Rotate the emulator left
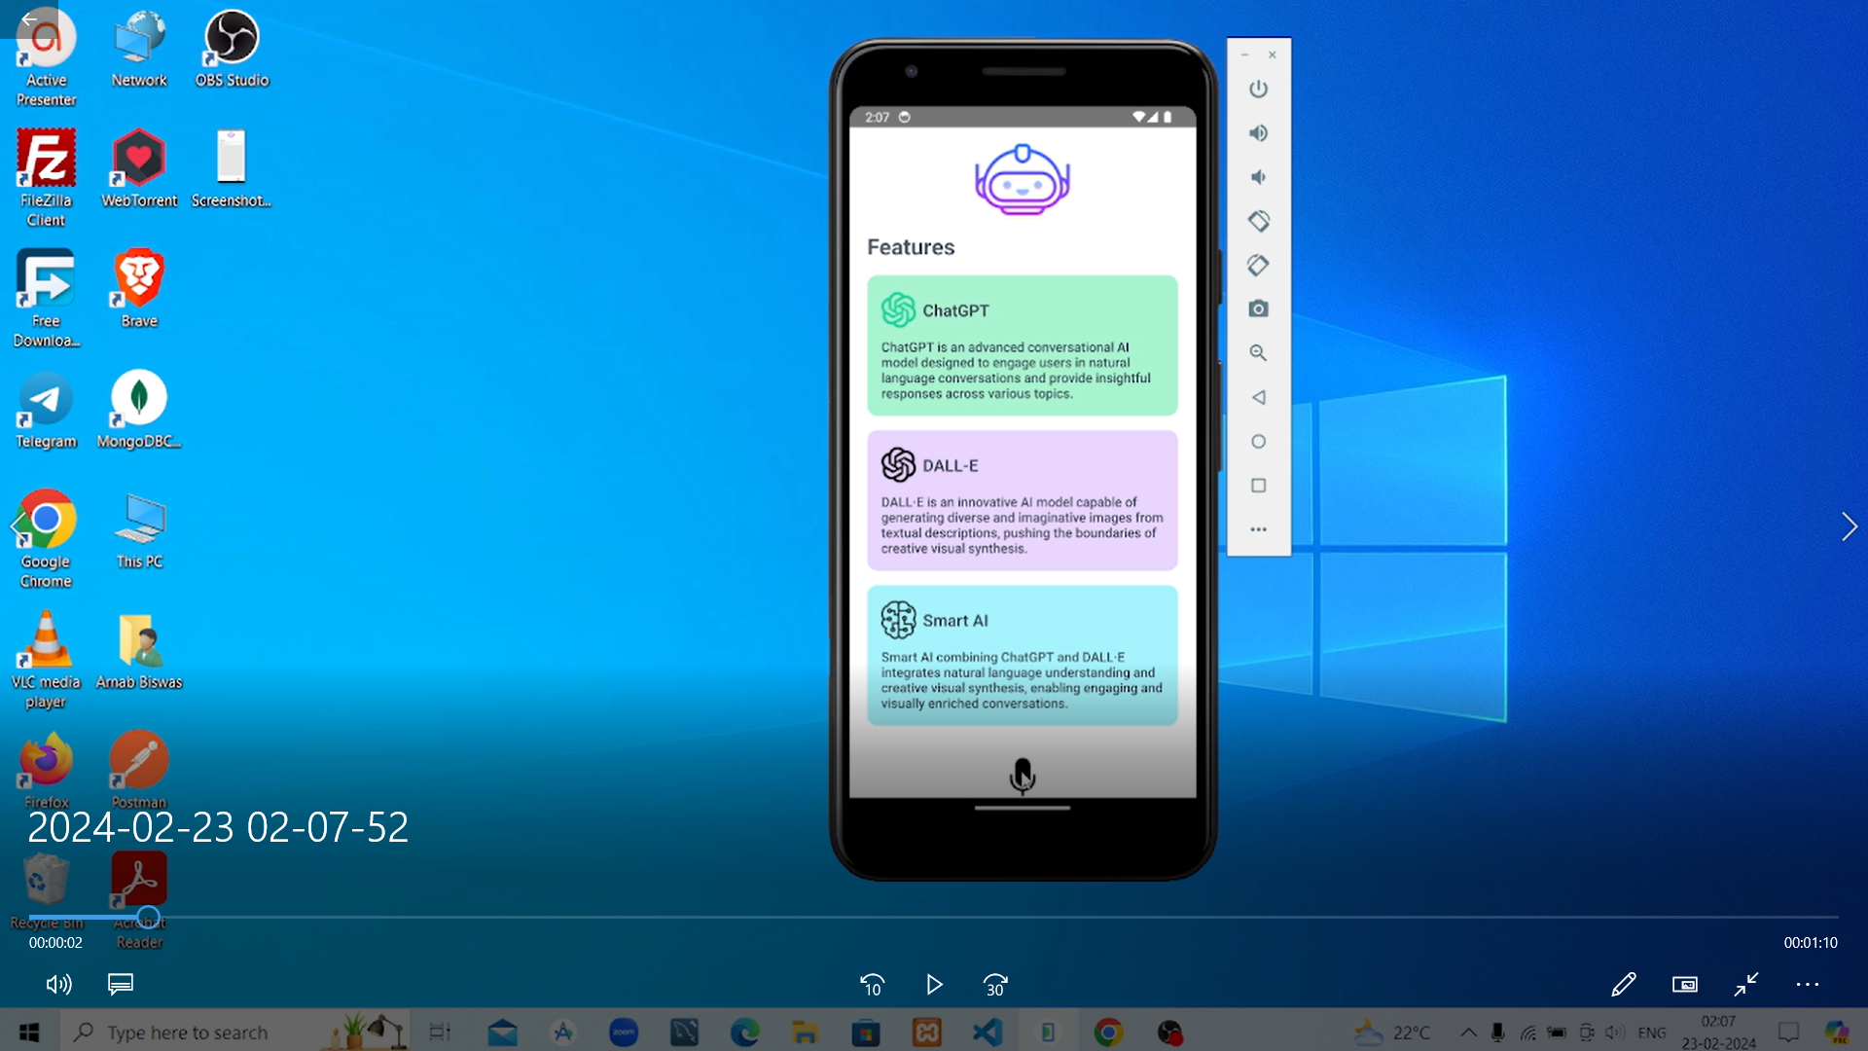 tap(1258, 221)
